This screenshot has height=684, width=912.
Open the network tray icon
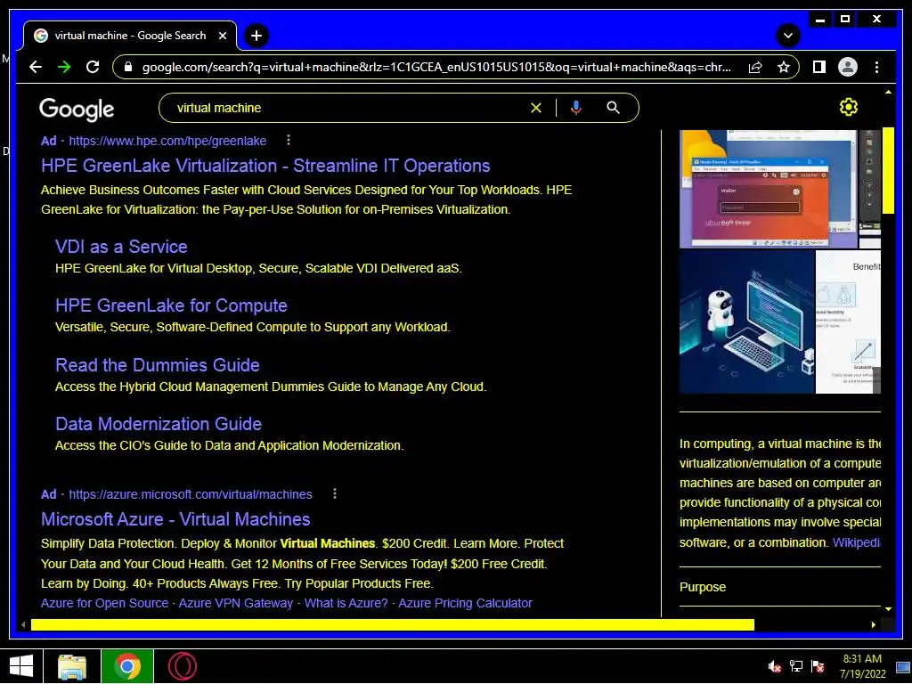coord(795,666)
